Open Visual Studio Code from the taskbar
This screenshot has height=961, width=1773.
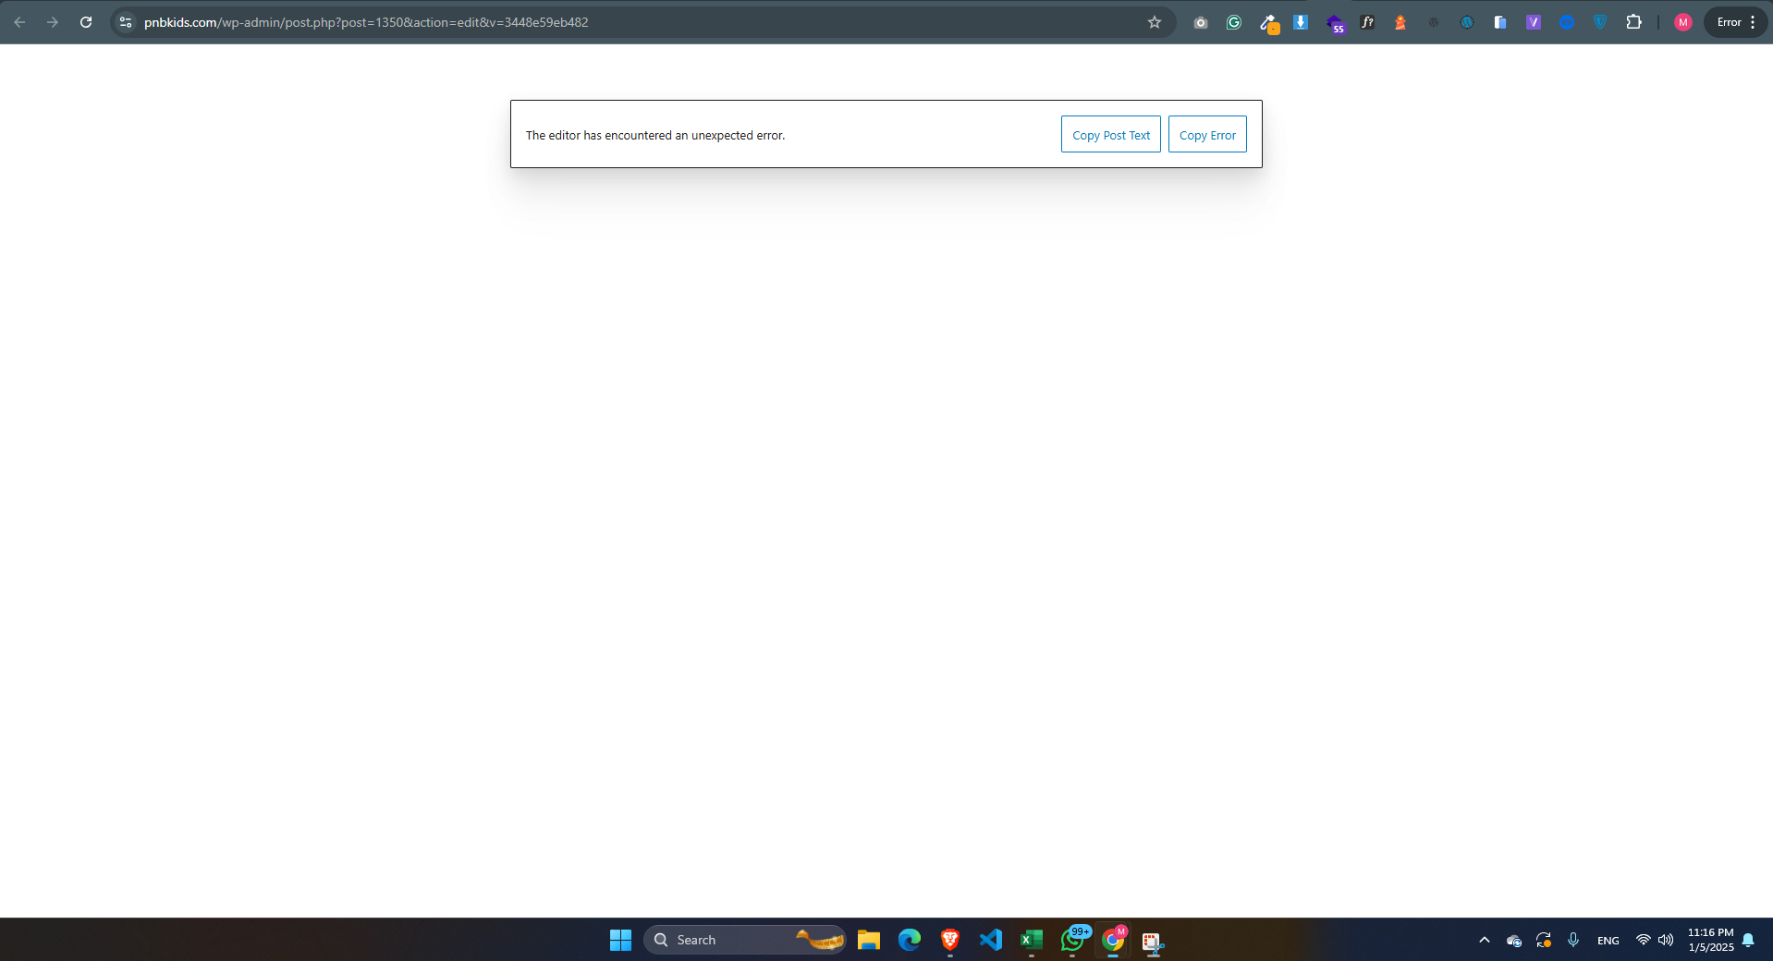[x=990, y=940]
